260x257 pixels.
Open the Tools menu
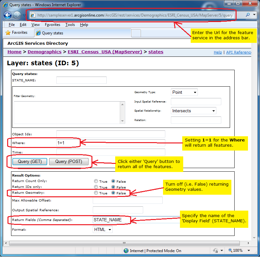click(70, 25)
